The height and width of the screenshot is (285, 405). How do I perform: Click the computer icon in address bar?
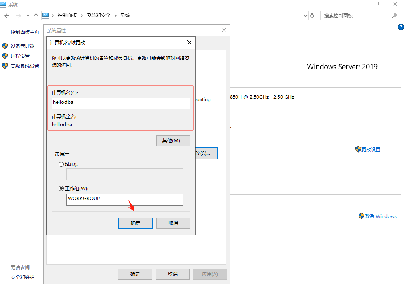click(46, 15)
